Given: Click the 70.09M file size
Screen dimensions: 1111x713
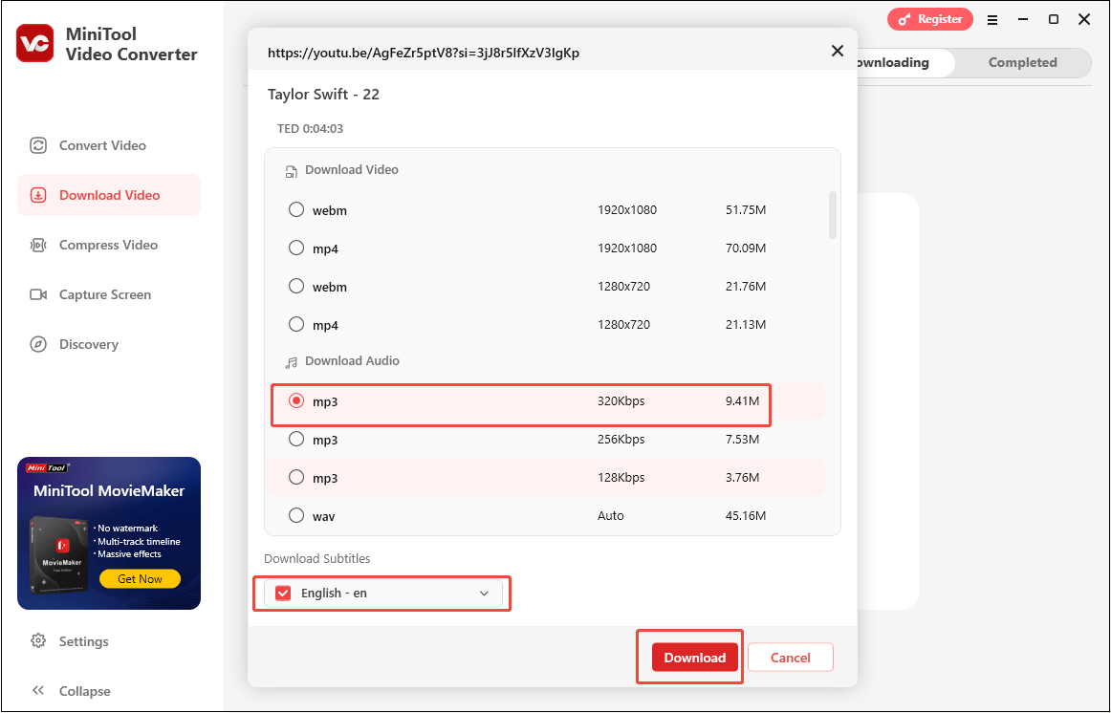Looking at the screenshot, I should pyautogui.click(x=746, y=248).
